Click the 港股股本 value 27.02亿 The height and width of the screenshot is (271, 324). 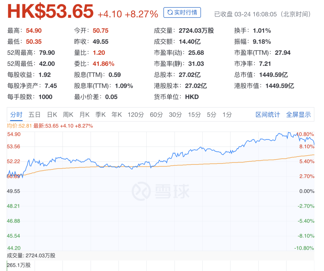point(196,86)
